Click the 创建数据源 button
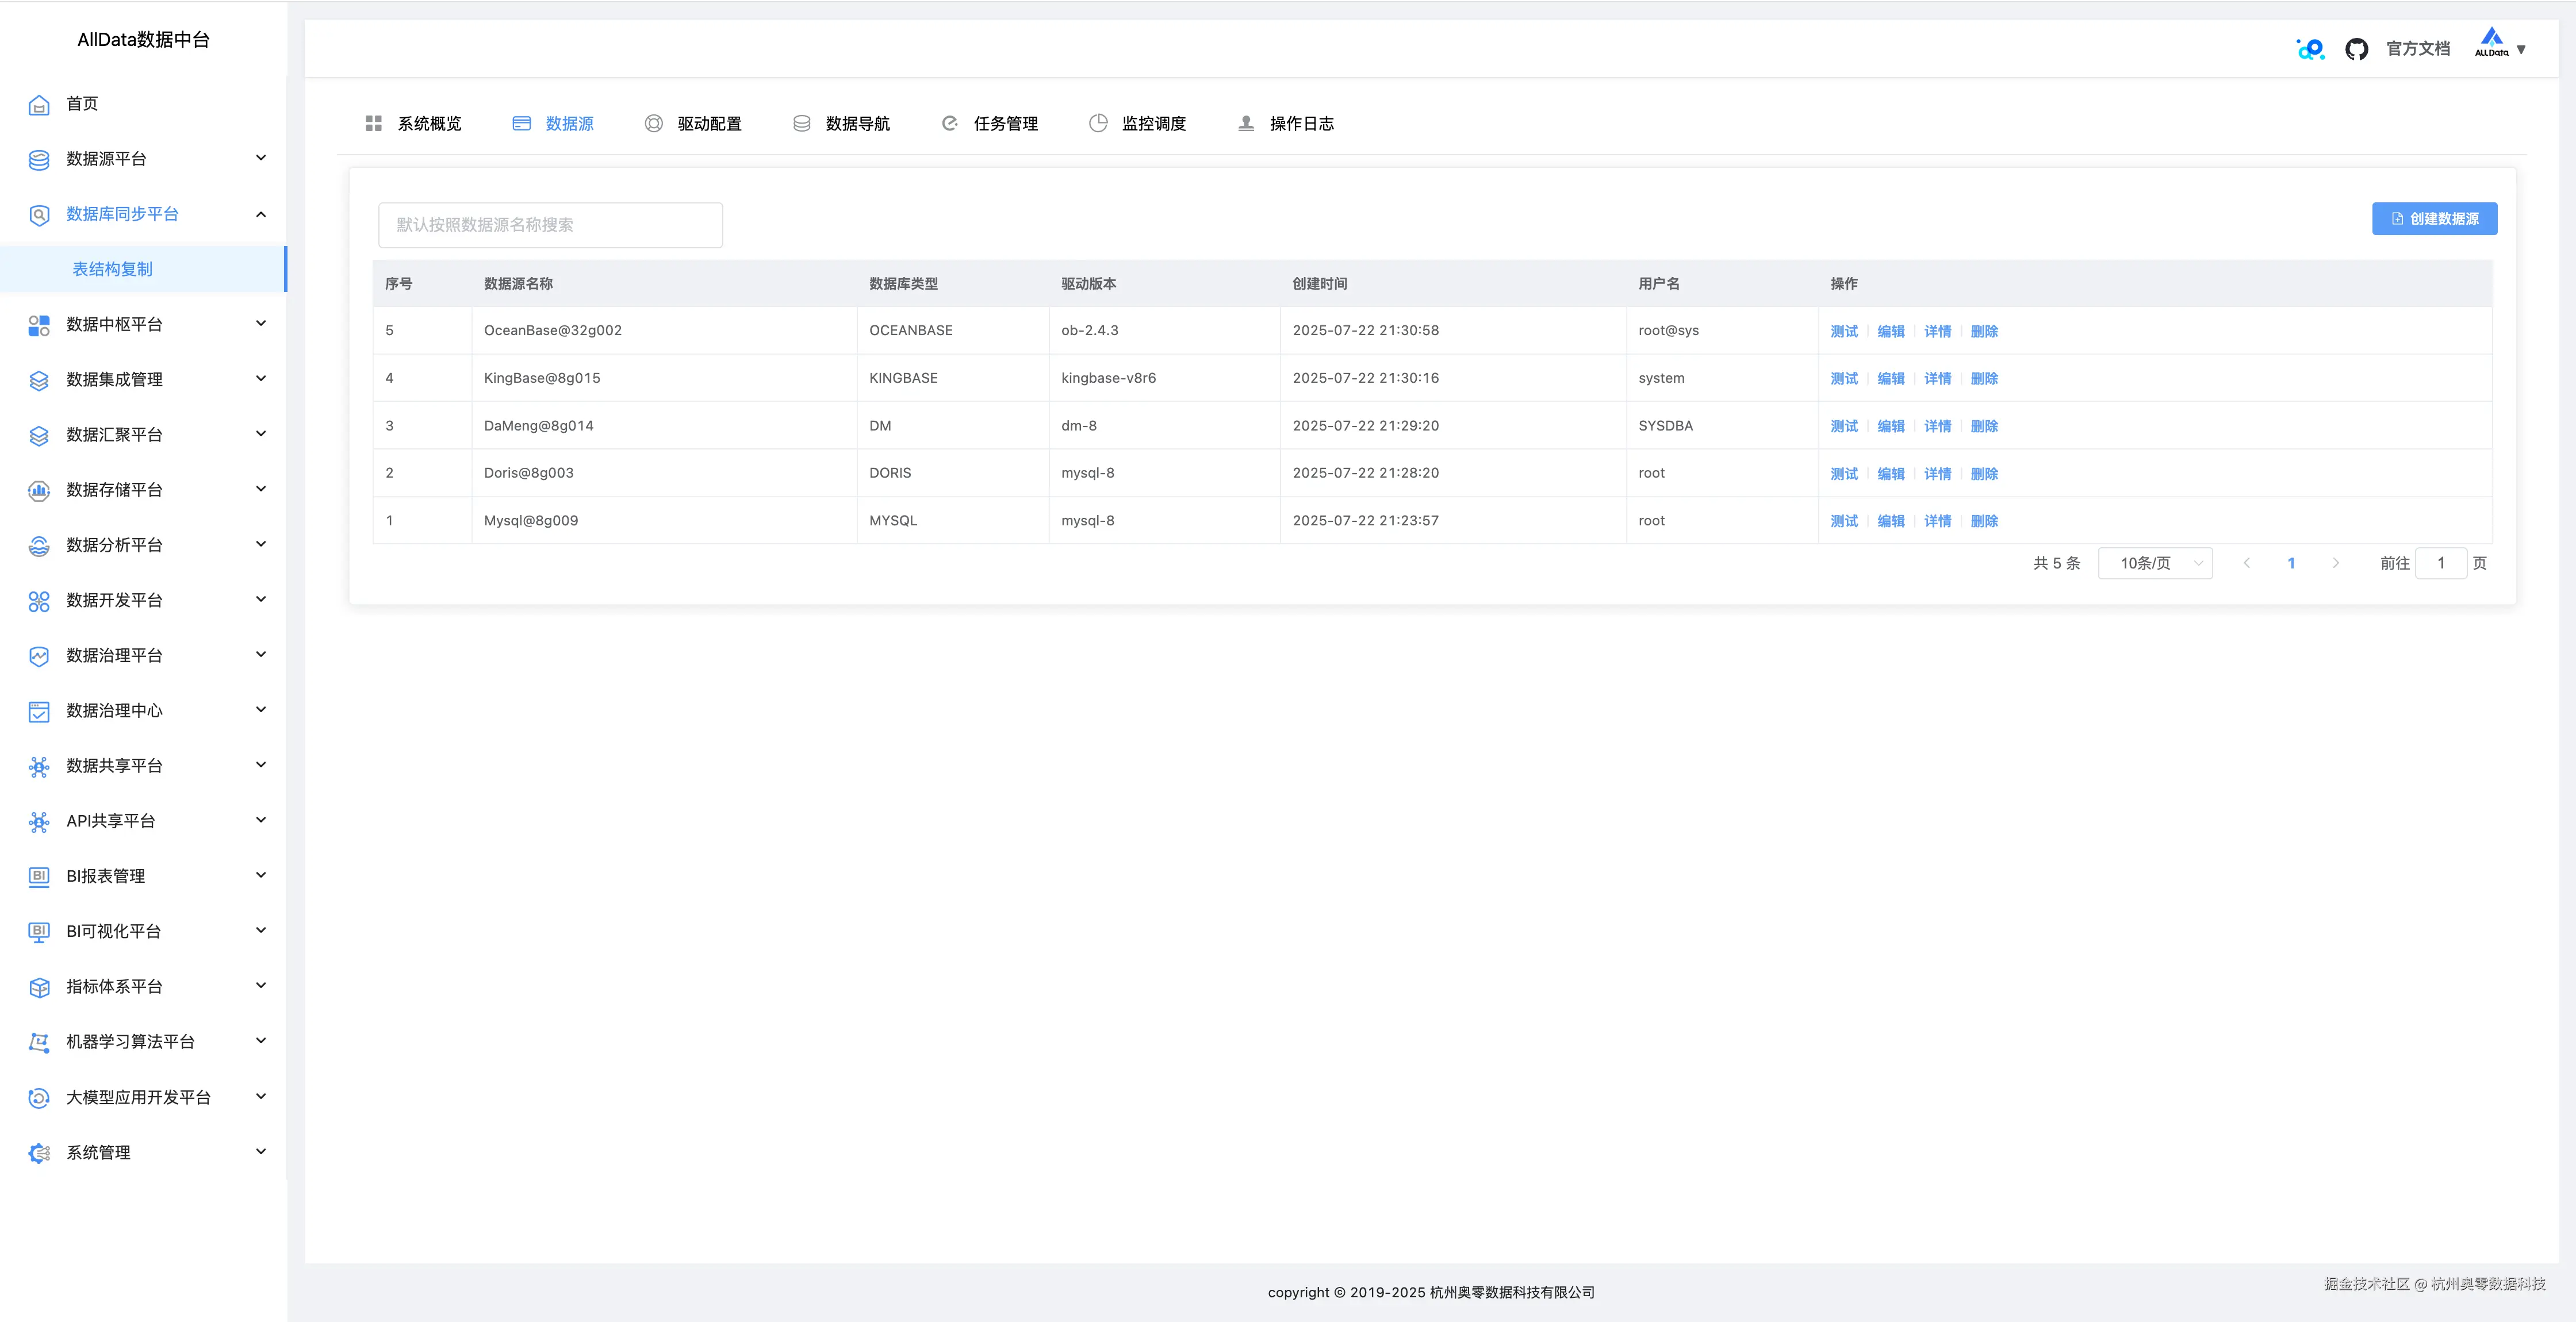The width and height of the screenshot is (2576, 1322). 2434,219
